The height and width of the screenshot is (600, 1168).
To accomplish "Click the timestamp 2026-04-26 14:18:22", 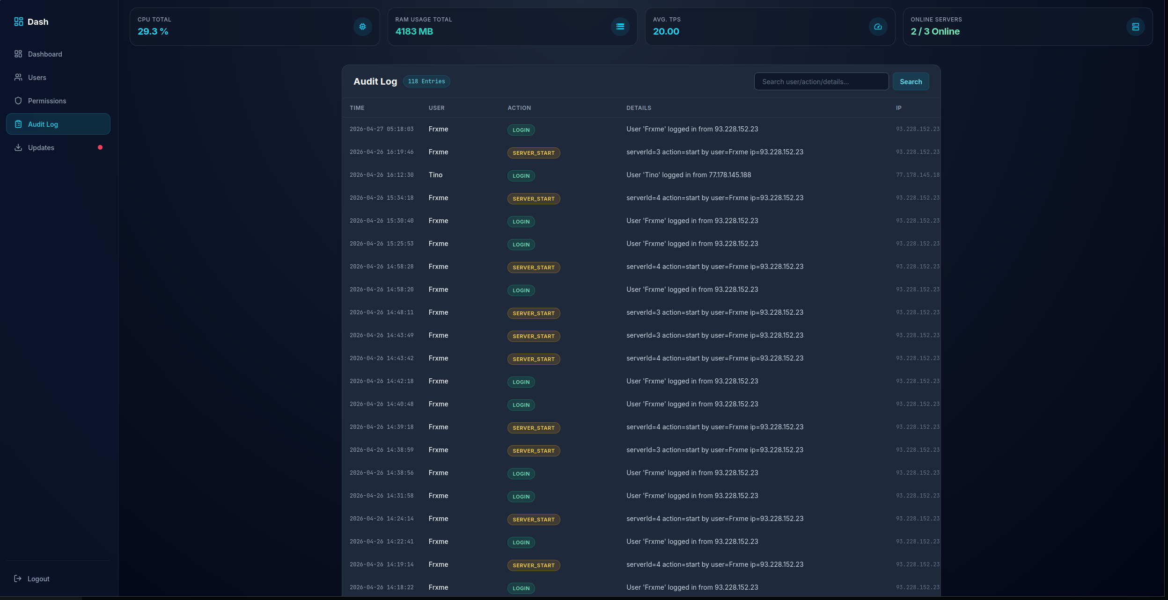I will [x=382, y=587].
